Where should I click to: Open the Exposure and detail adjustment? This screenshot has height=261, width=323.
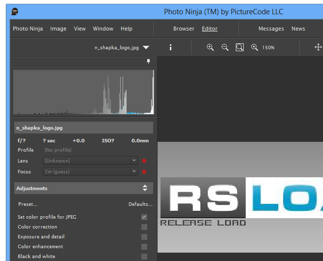pyautogui.click(x=41, y=237)
